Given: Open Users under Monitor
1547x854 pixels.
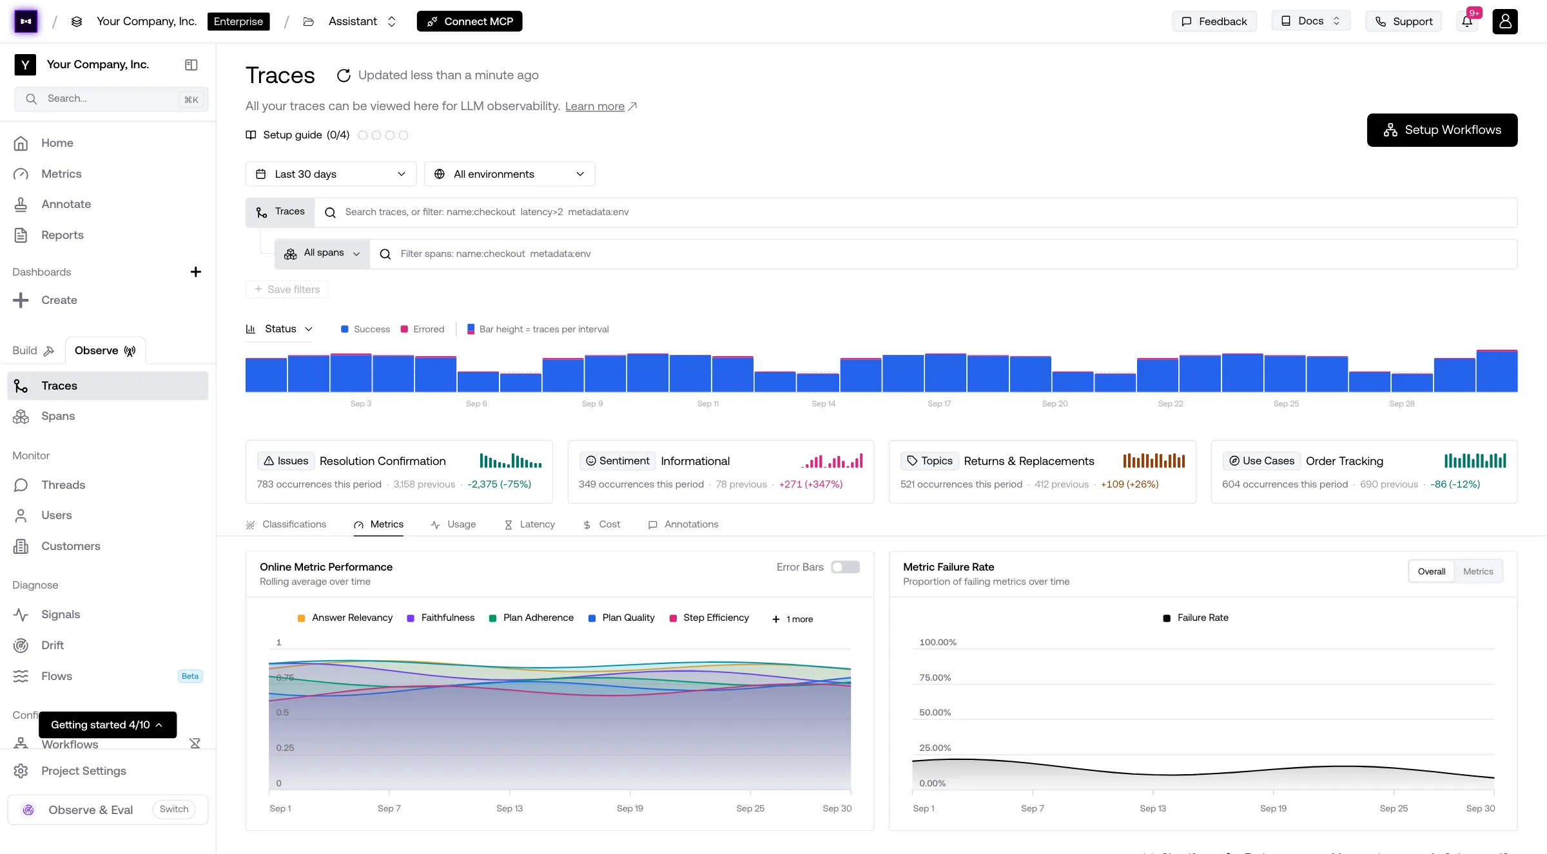Looking at the screenshot, I should (x=108, y=515).
